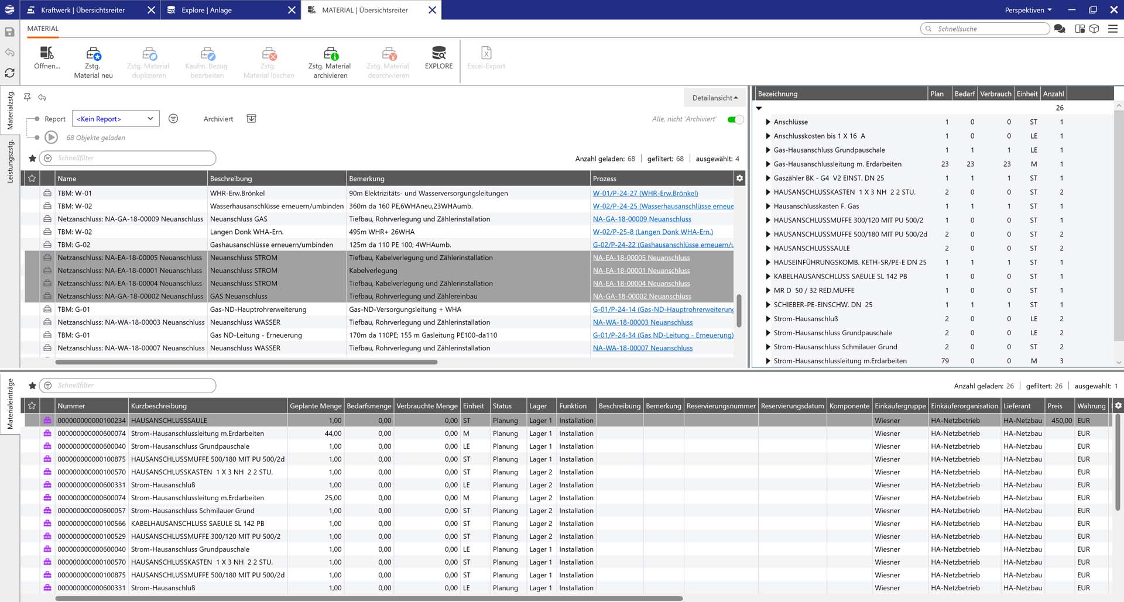Open the NA-GA-18-00009 Neuanschluss link
Screen dimensions: 1124x602
click(642, 219)
